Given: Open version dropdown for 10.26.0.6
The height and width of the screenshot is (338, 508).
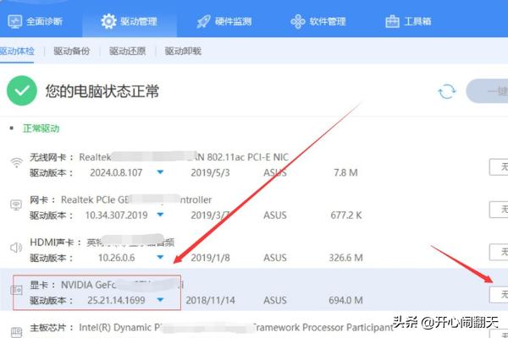Looking at the screenshot, I should coord(160,257).
